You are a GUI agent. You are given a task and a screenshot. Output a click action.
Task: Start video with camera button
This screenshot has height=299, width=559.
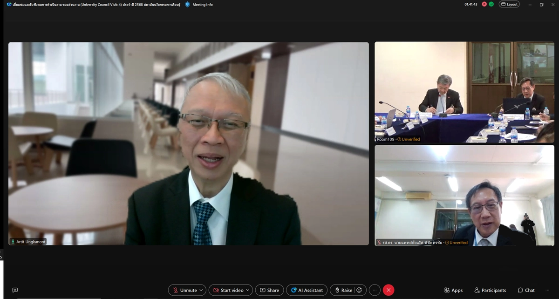point(228,290)
